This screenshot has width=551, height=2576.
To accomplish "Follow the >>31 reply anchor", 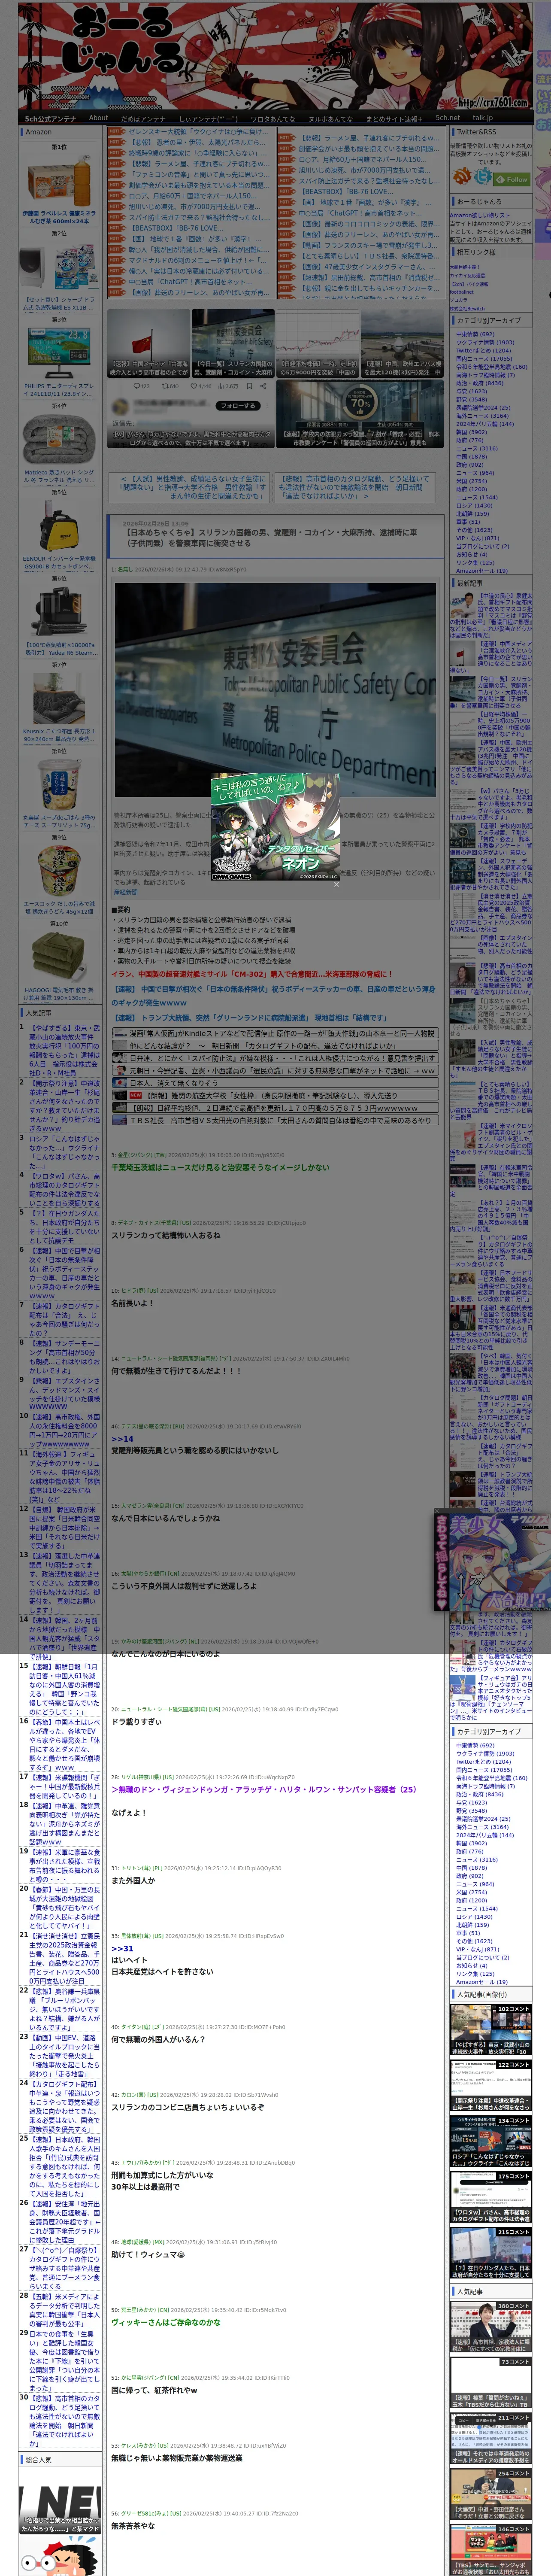I will point(122,1948).
